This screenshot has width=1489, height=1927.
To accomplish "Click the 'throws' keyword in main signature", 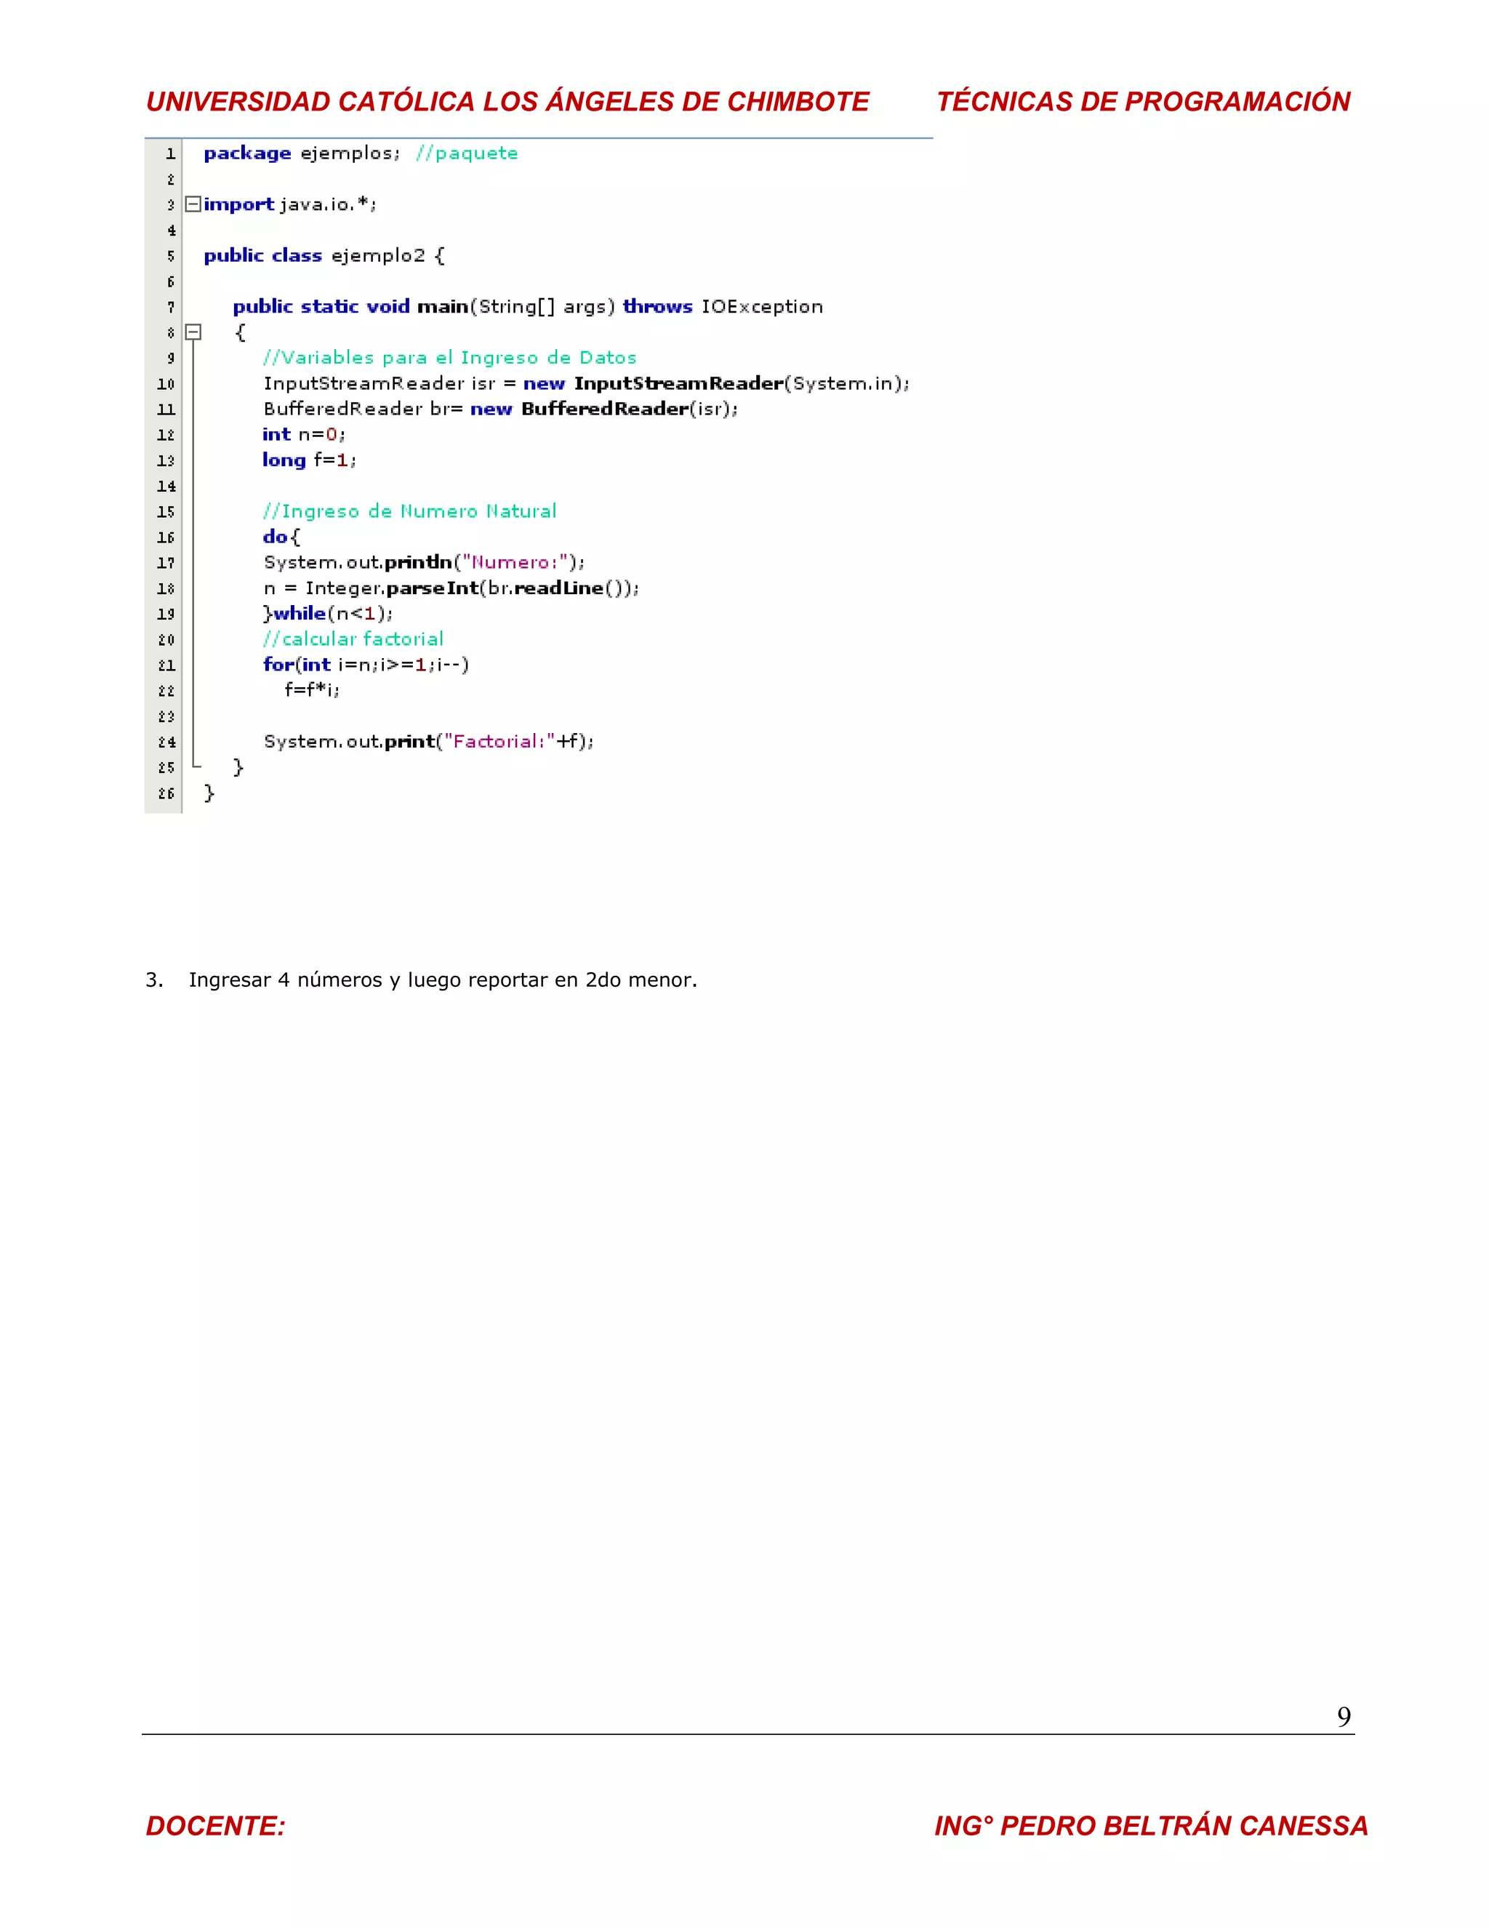I will [x=657, y=307].
